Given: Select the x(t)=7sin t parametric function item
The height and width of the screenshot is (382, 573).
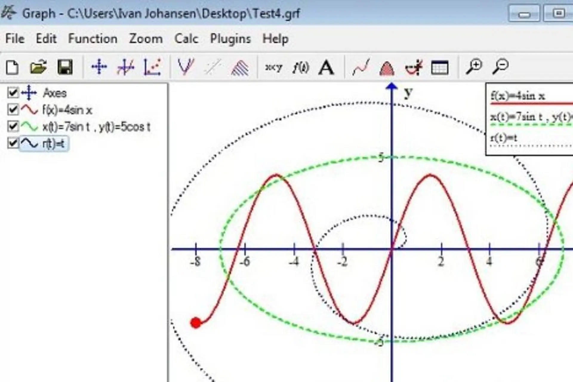Looking at the screenshot, I should click(x=96, y=127).
